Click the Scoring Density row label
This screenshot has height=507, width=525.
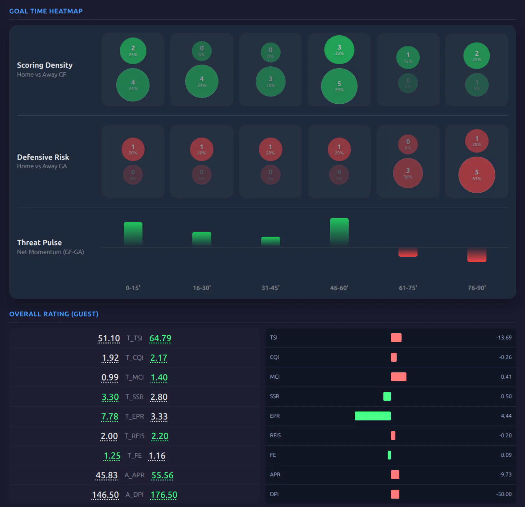[45, 65]
